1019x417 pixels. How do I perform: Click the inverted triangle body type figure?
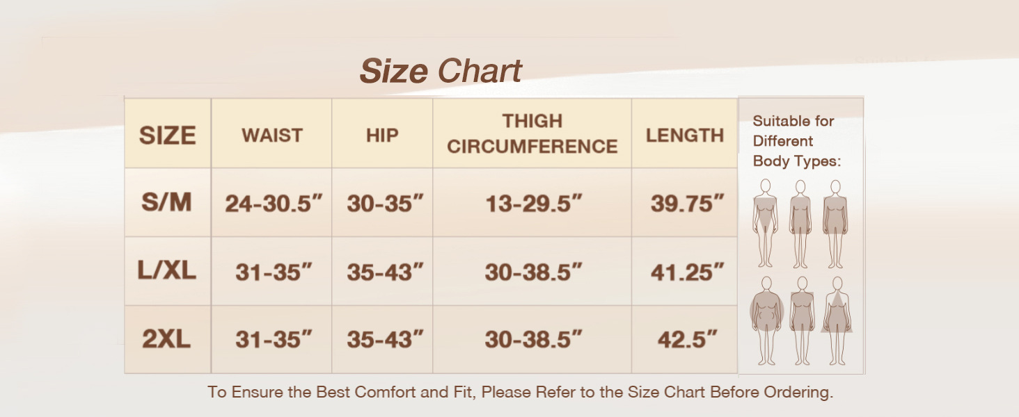click(766, 222)
